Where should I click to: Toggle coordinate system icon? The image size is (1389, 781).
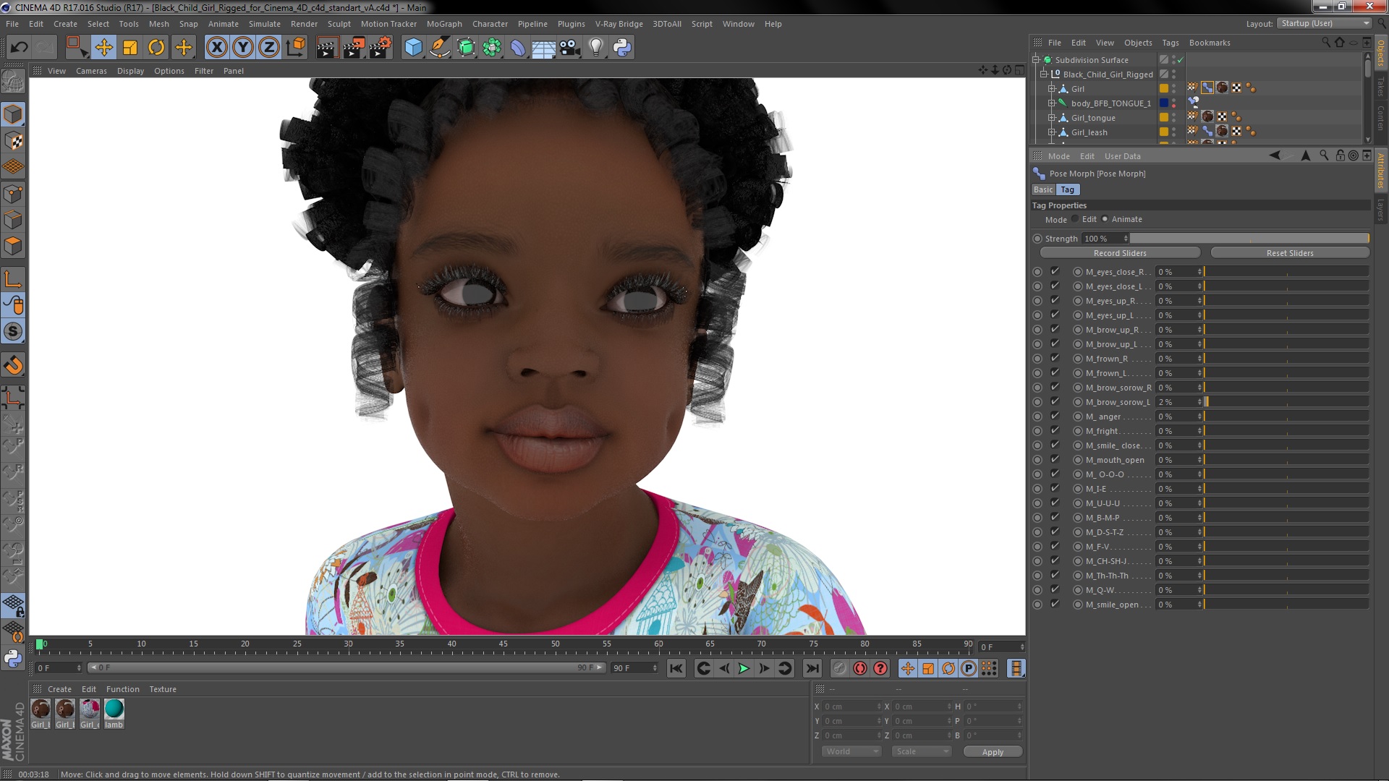(x=296, y=48)
